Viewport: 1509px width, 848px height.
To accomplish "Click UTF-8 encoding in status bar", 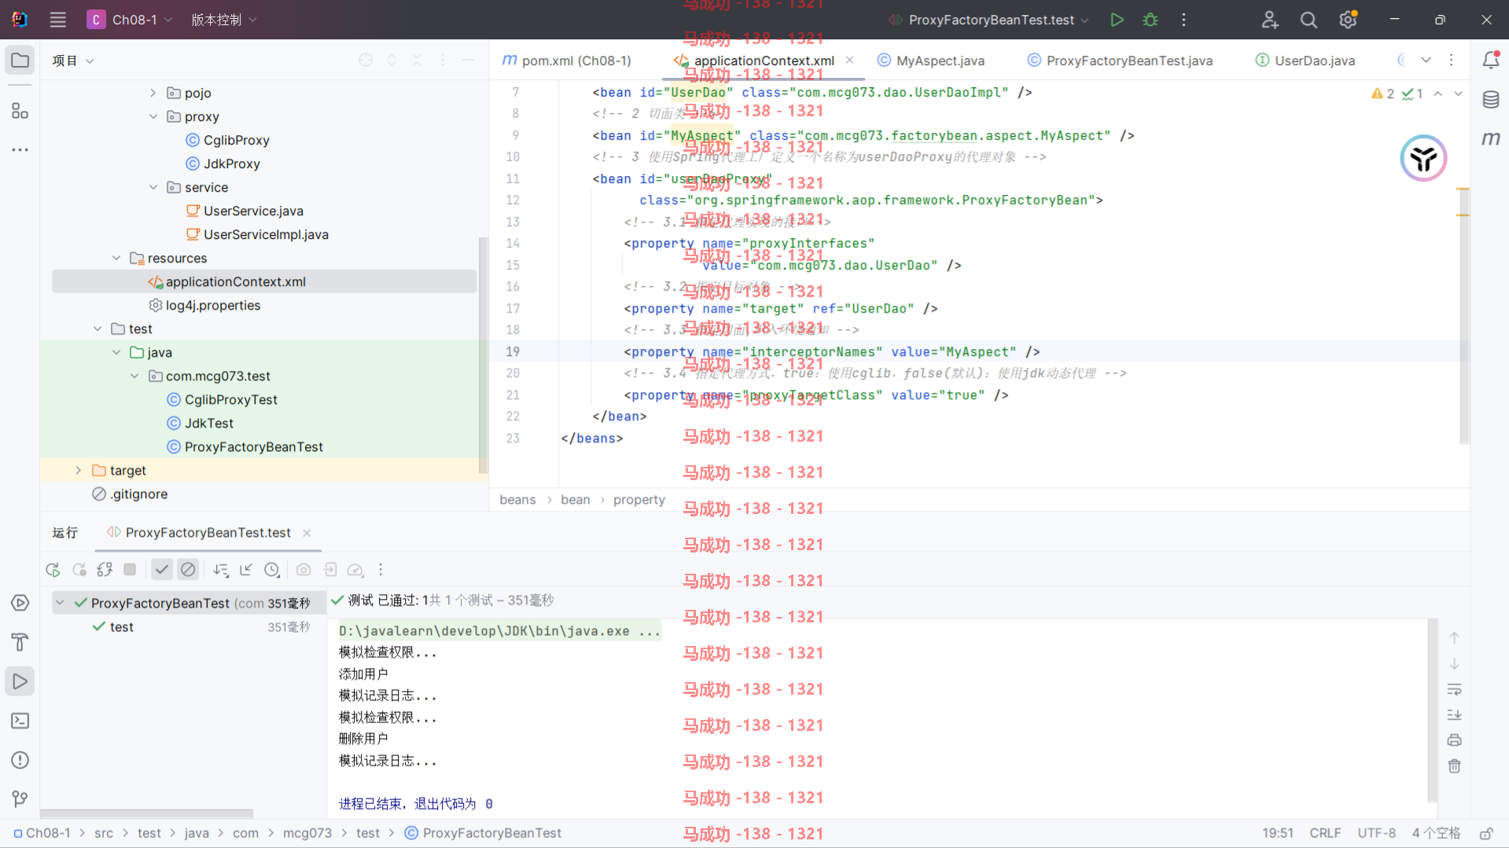I will (x=1376, y=833).
